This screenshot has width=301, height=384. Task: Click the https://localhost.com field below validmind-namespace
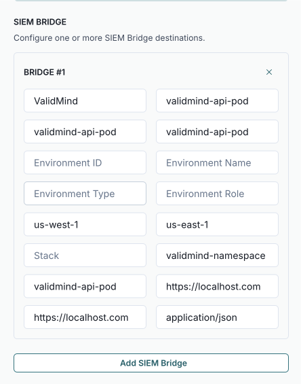tap(217, 286)
